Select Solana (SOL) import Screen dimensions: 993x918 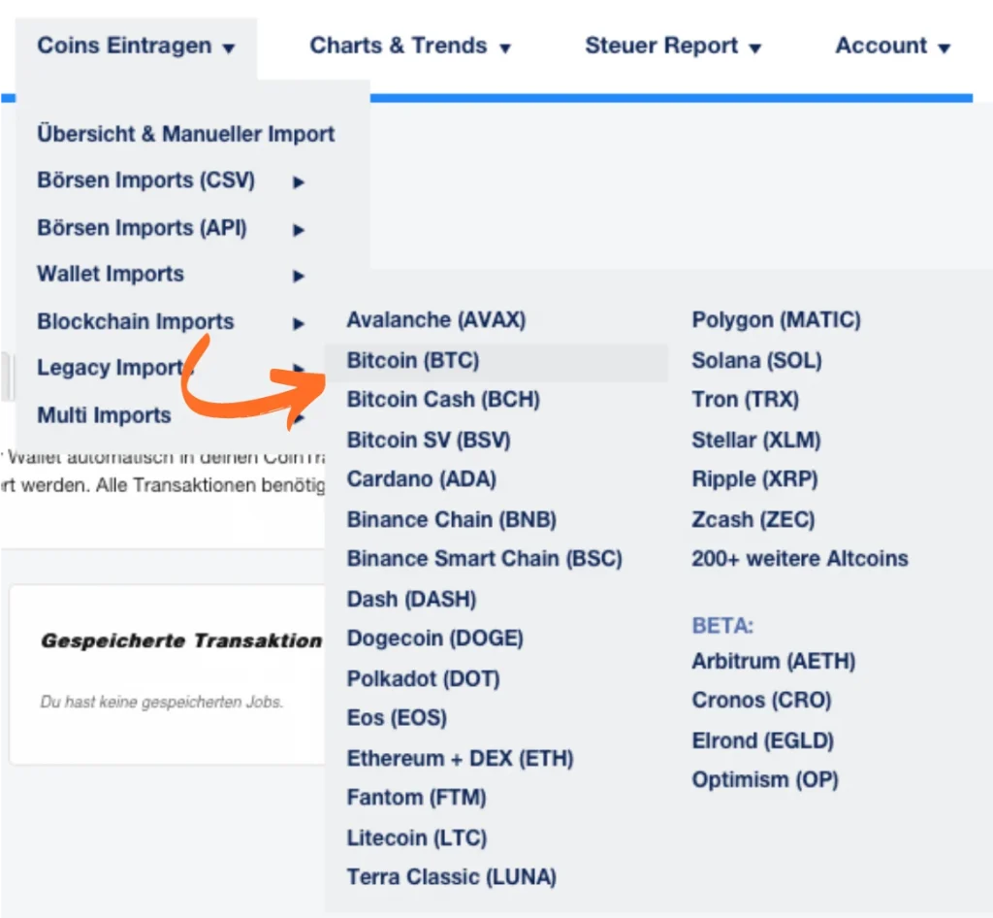click(756, 361)
